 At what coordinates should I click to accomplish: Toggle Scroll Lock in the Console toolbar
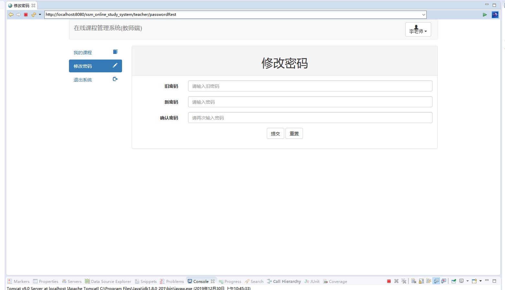[x=421, y=281]
